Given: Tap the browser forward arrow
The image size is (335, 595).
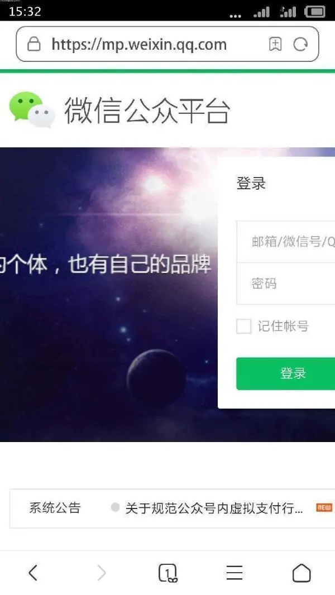Looking at the screenshot, I should tap(101, 573).
